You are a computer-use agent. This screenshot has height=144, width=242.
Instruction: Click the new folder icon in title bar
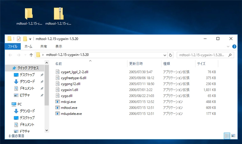[25, 39]
